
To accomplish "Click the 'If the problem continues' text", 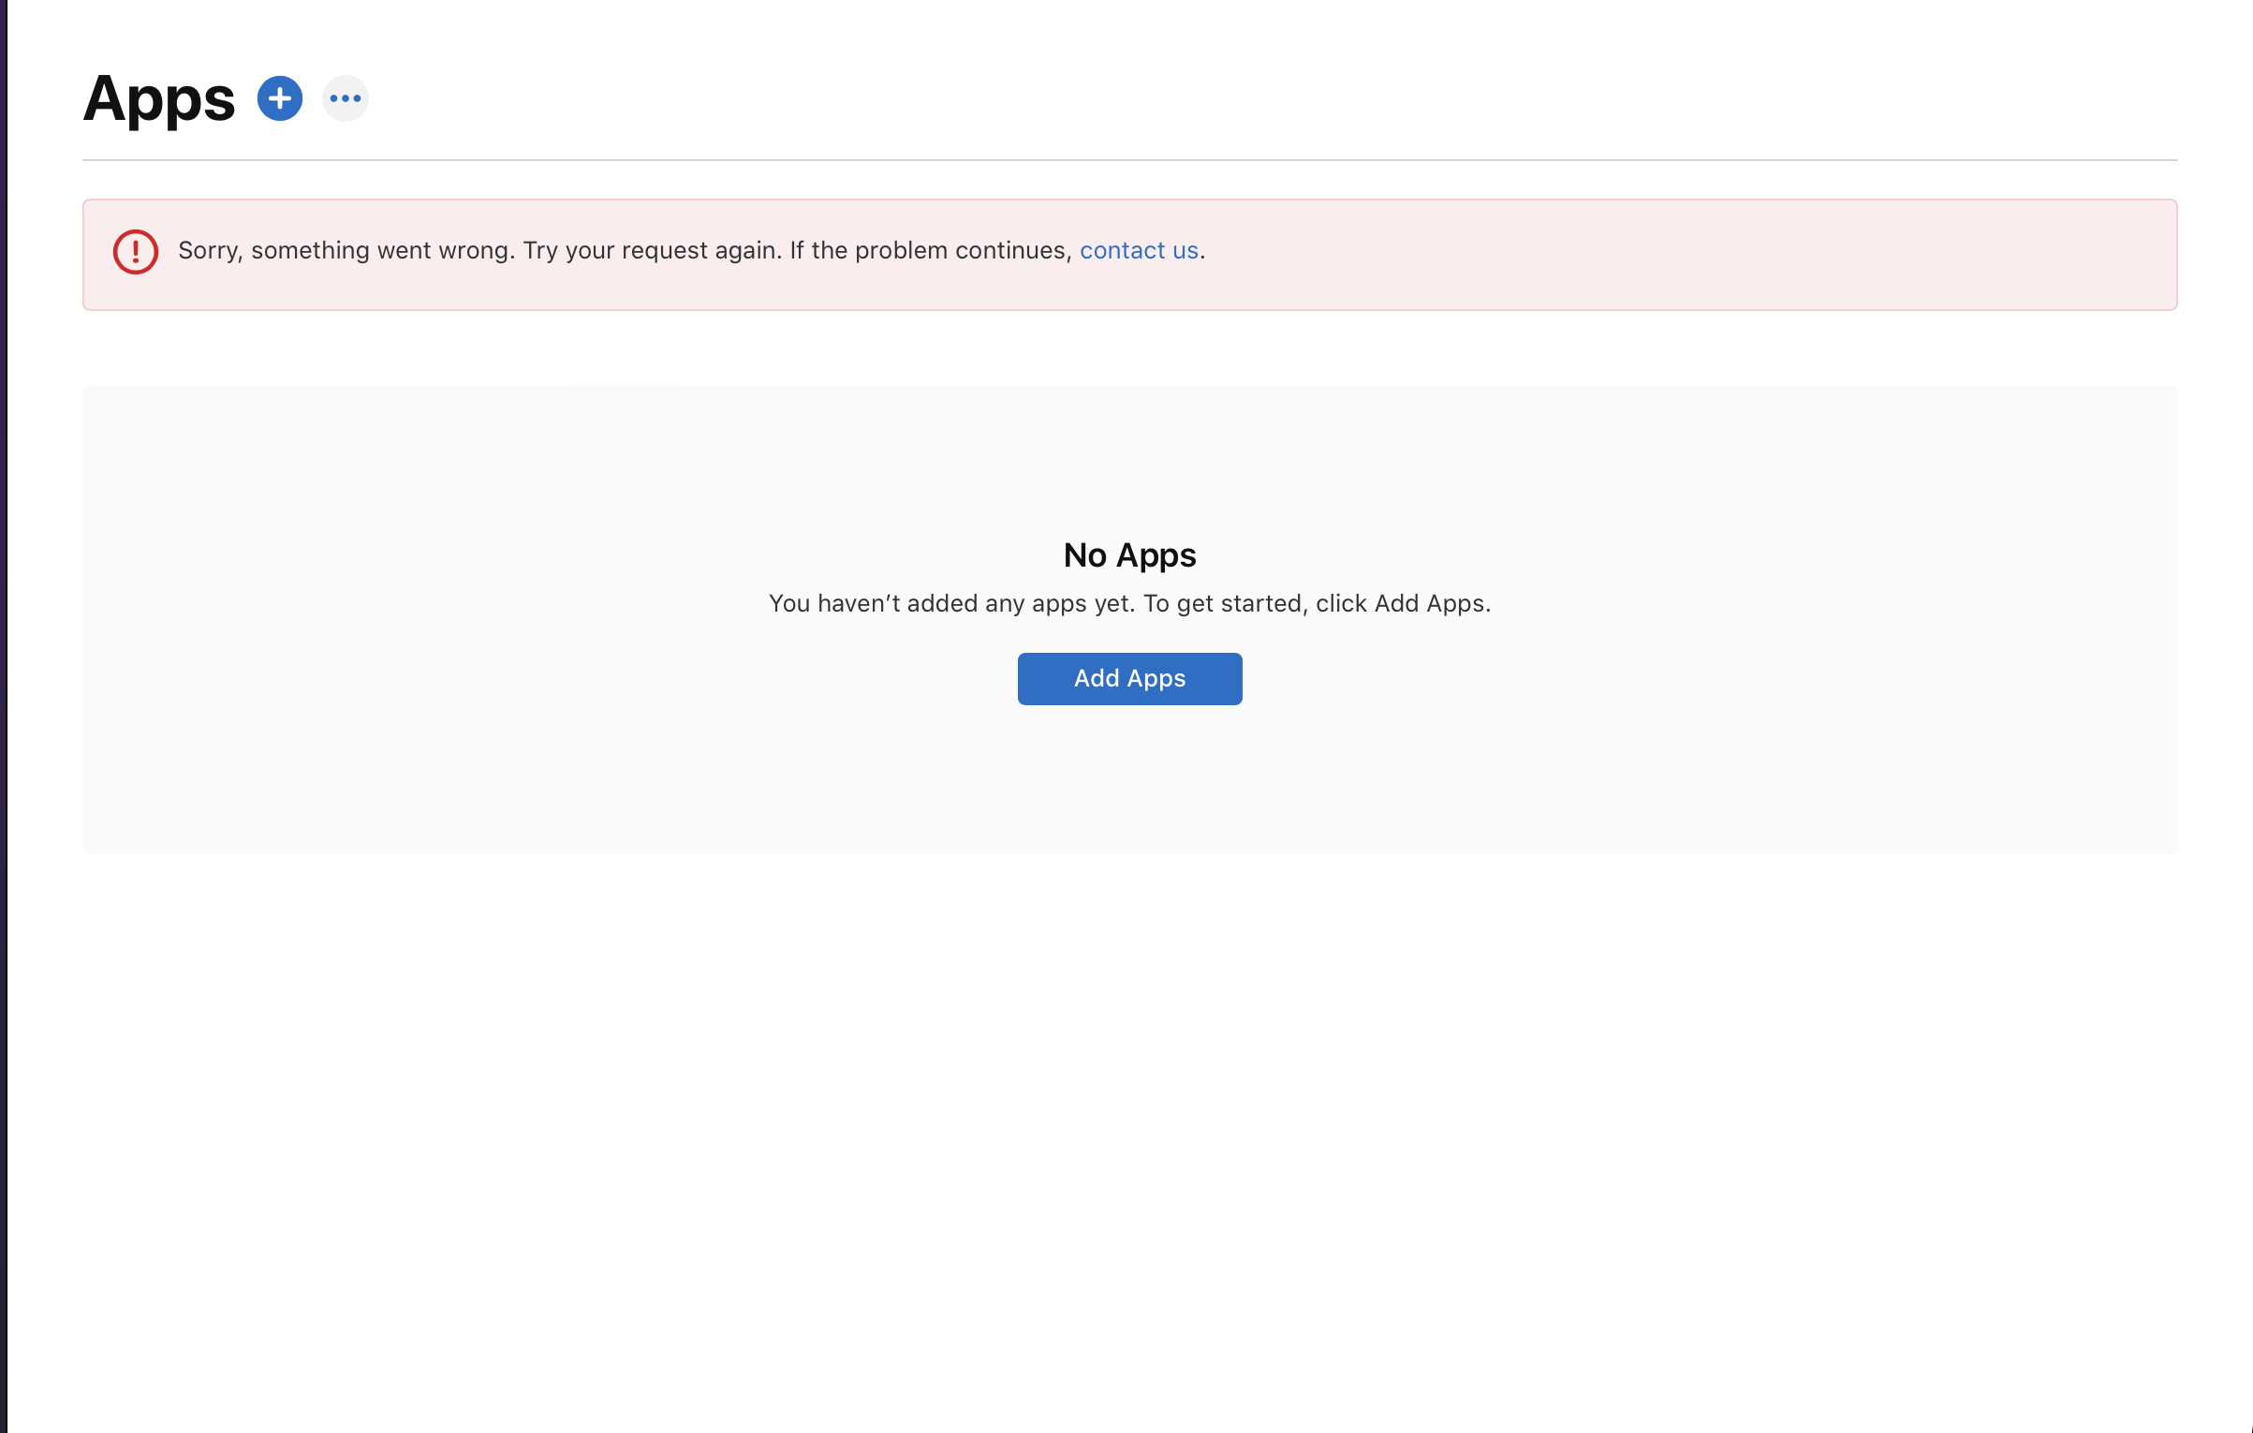I will point(929,250).
